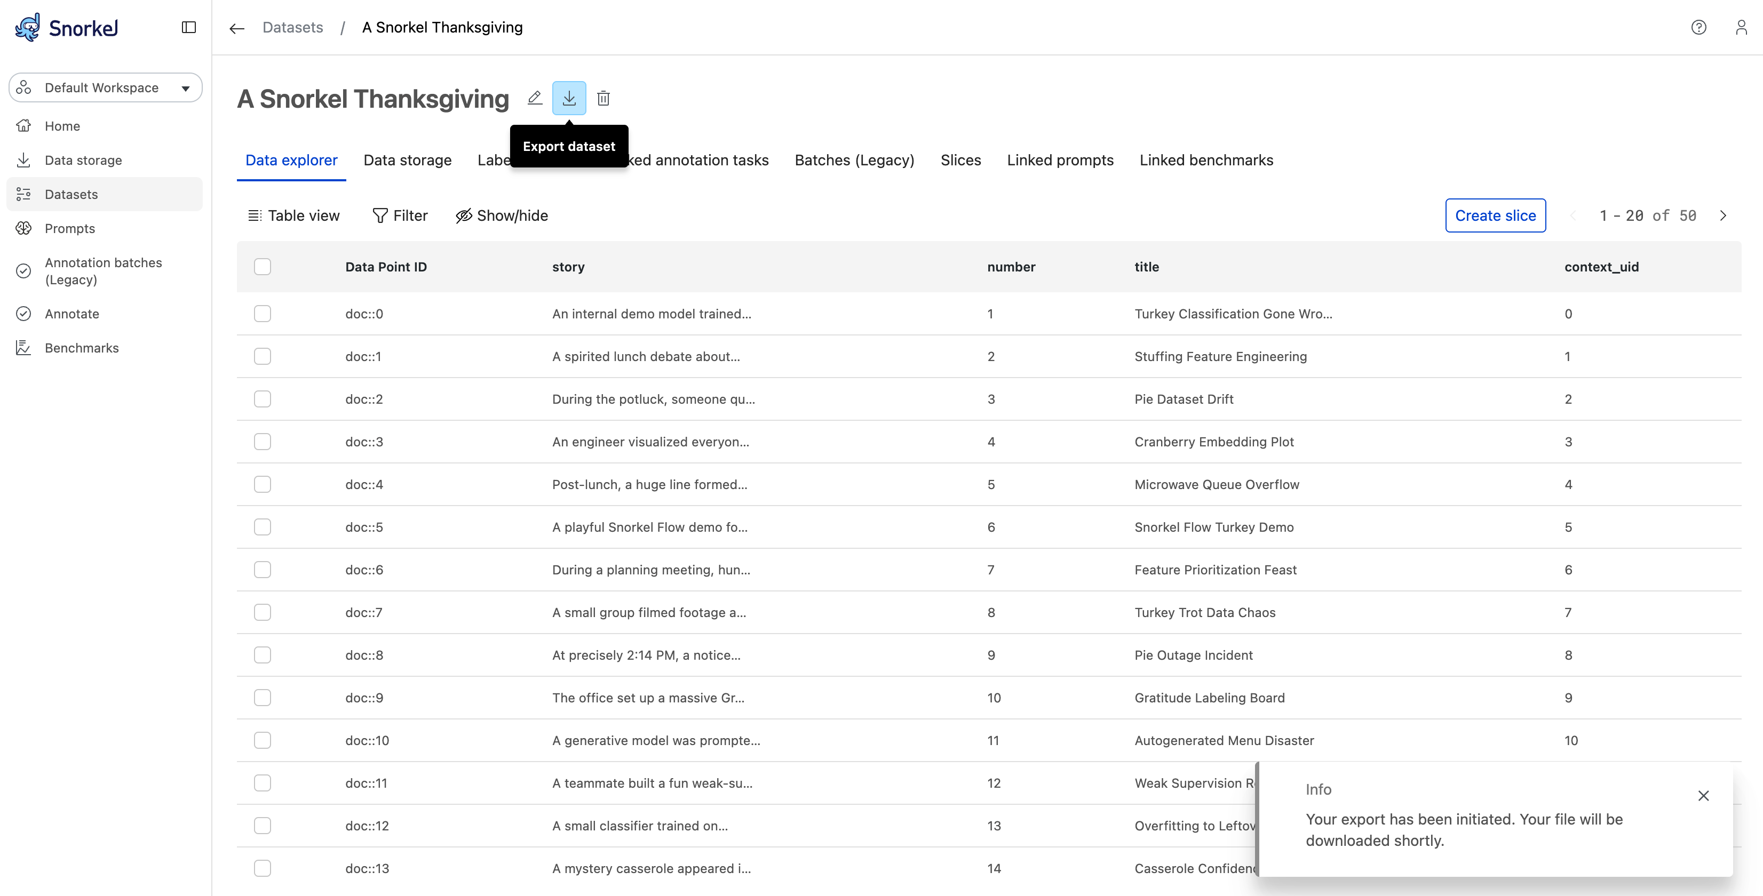Click the trash icon to delete dataset
Screen dimensions: 1763x896
tap(603, 99)
